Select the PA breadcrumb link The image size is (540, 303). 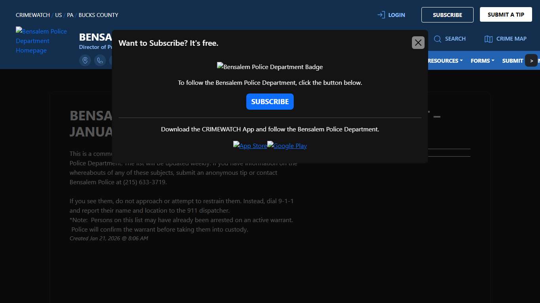tap(70, 15)
